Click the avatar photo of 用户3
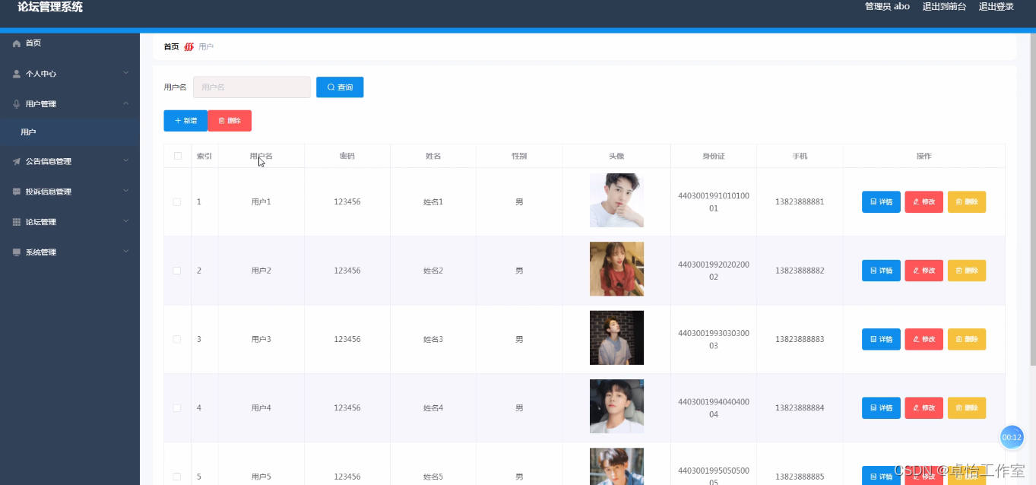Viewport: 1036px width, 485px height. click(x=616, y=338)
